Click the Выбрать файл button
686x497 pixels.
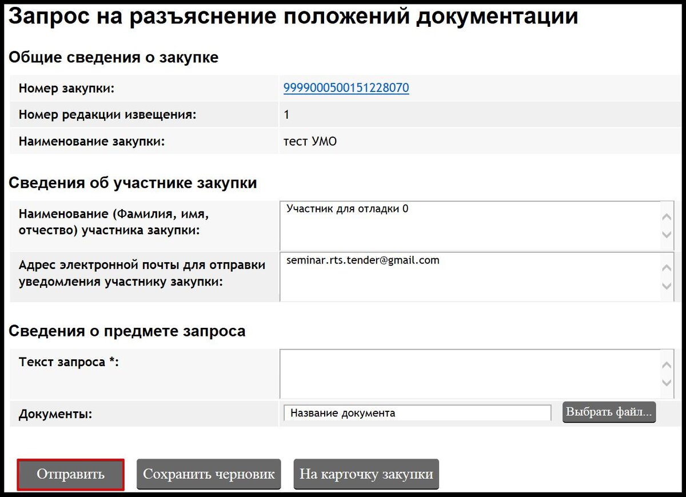tap(608, 412)
